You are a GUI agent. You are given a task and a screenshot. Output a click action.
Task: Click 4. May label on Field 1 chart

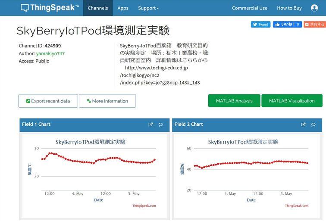pyautogui.click(x=78, y=193)
